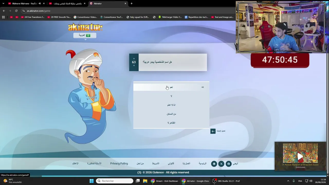Show hidden system tray icons
The width and height of the screenshot is (329, 185).
pos(288,181)
